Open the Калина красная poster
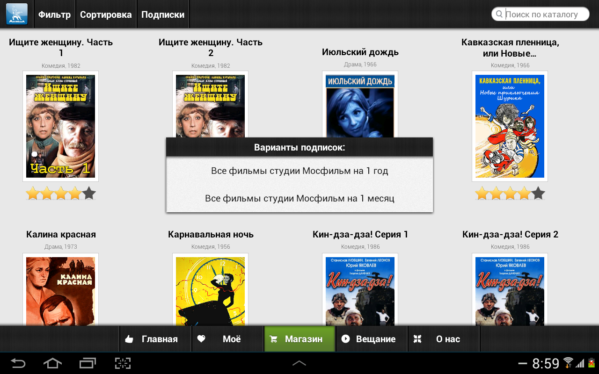 (61, 290)
